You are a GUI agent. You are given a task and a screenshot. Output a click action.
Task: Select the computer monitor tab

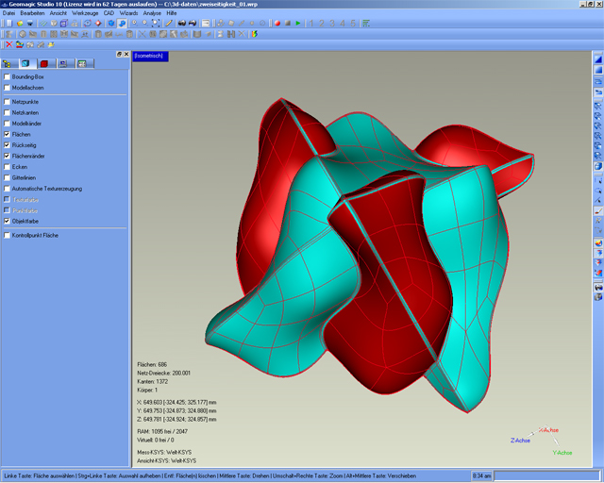(63, 63)
